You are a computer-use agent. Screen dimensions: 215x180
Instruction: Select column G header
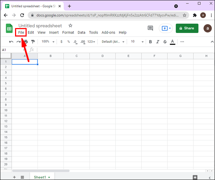click(x=180, y=56)
